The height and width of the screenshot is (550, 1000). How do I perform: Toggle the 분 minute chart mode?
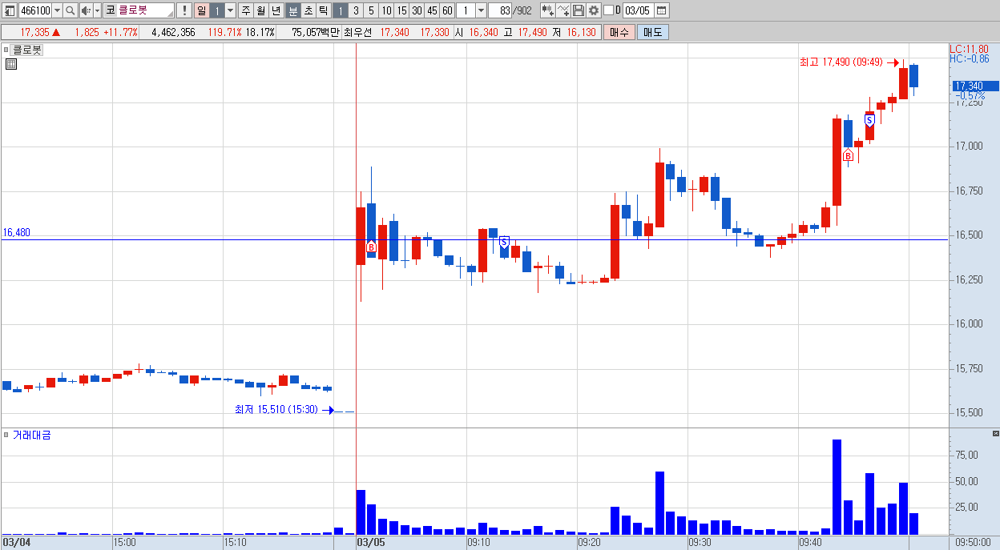point(293,10)
